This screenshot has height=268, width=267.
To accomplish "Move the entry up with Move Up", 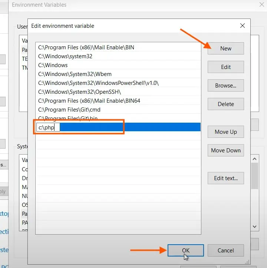I will 226,132.
